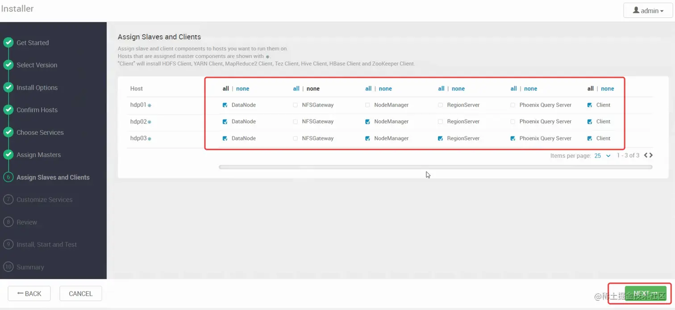Viewport: 675px width, 310px height.
Task: Select all hosts for NodeManager column
Action: tap(368, 89)
